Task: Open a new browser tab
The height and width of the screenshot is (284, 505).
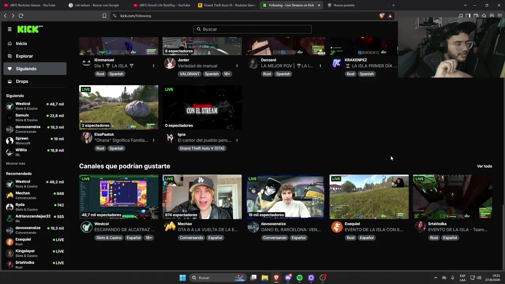Action: coord(393,5)
